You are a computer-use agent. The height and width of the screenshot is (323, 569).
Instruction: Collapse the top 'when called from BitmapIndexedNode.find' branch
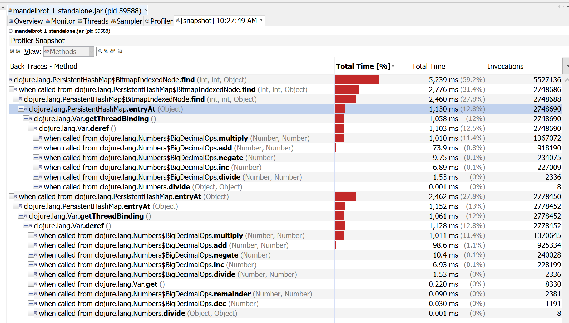pyautogui.click(x=11, y=89)
